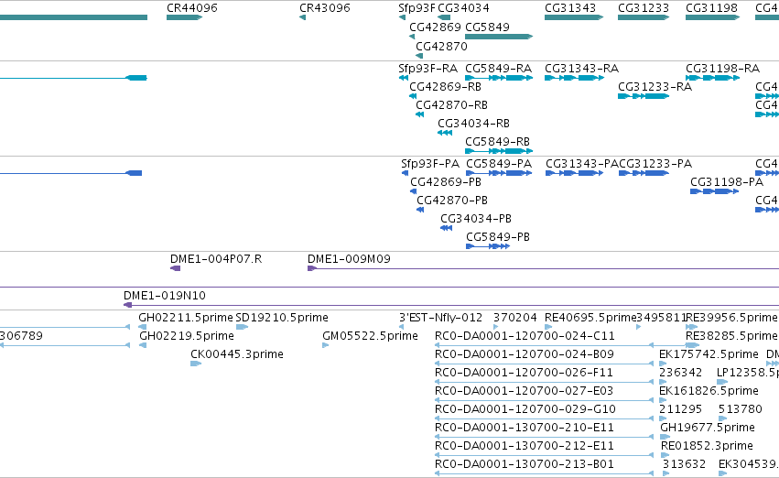Select the SD19210.5prime EST label
Screen dimensions: 779x478
(x=282, y=318)
